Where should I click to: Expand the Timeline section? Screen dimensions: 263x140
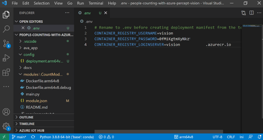44,124
